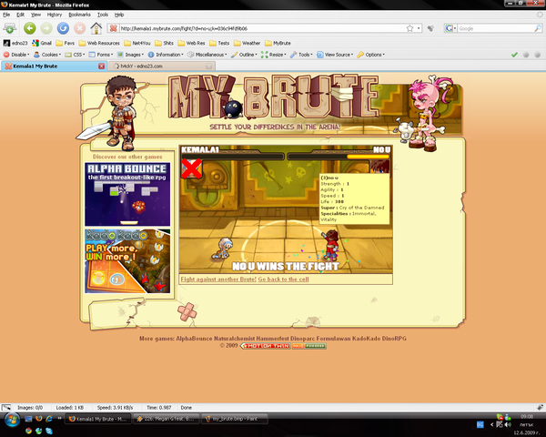Open the Gmail bookmark
Viewport: 546px width, 437px height.
pyautogui.click(x=42, y=43)
